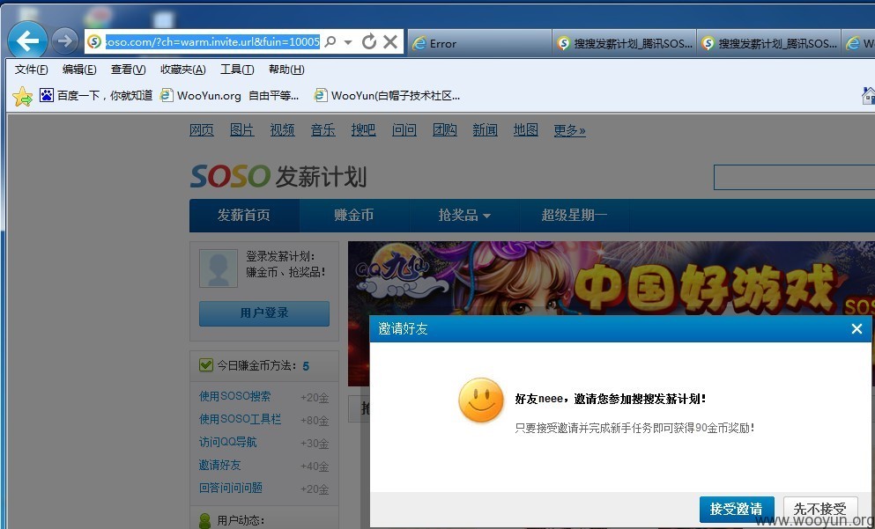Open the 网页 search category link

pos(202,130)
